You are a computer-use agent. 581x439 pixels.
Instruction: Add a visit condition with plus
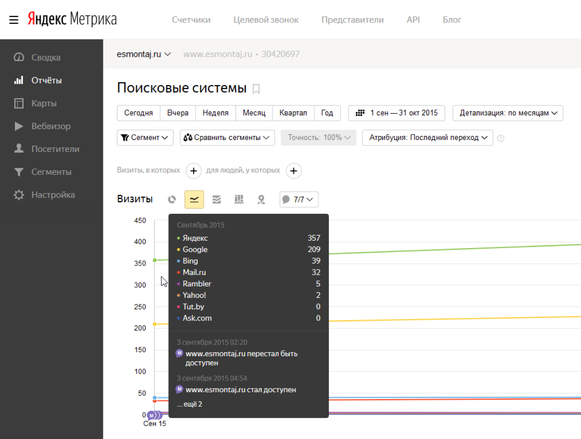(194, 171)
